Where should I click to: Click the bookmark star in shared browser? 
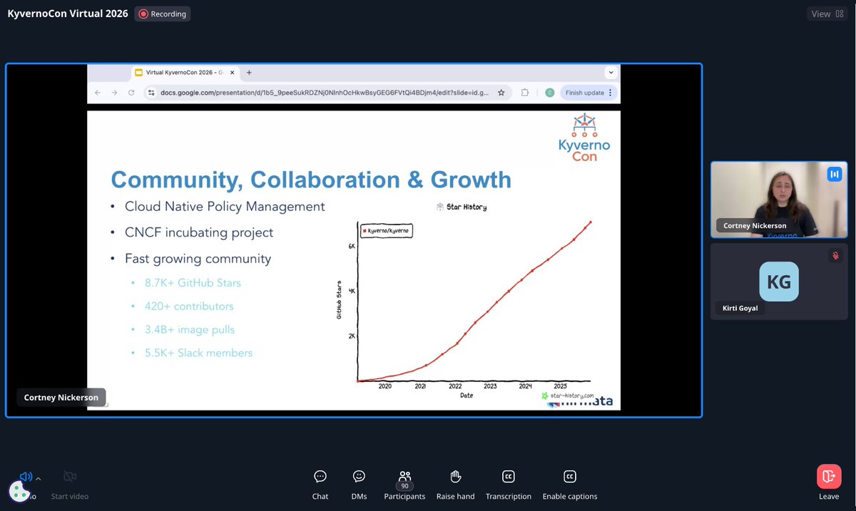tap(501, 93)
